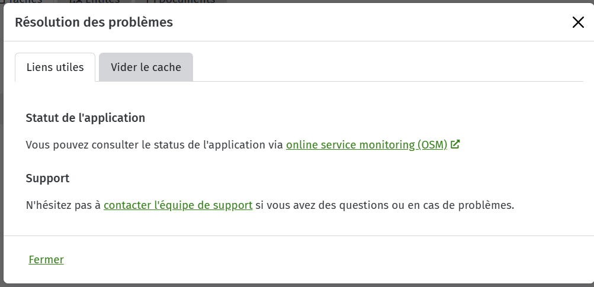This screenshot has width=594, height=287.
Task: Switch to the Vider le cache tab
Action: point(146,67)
